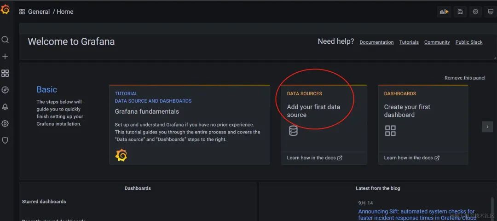Open the Server Admin shield icon
The height and width of the screenshot is (221, 497).
click(5, 140)
